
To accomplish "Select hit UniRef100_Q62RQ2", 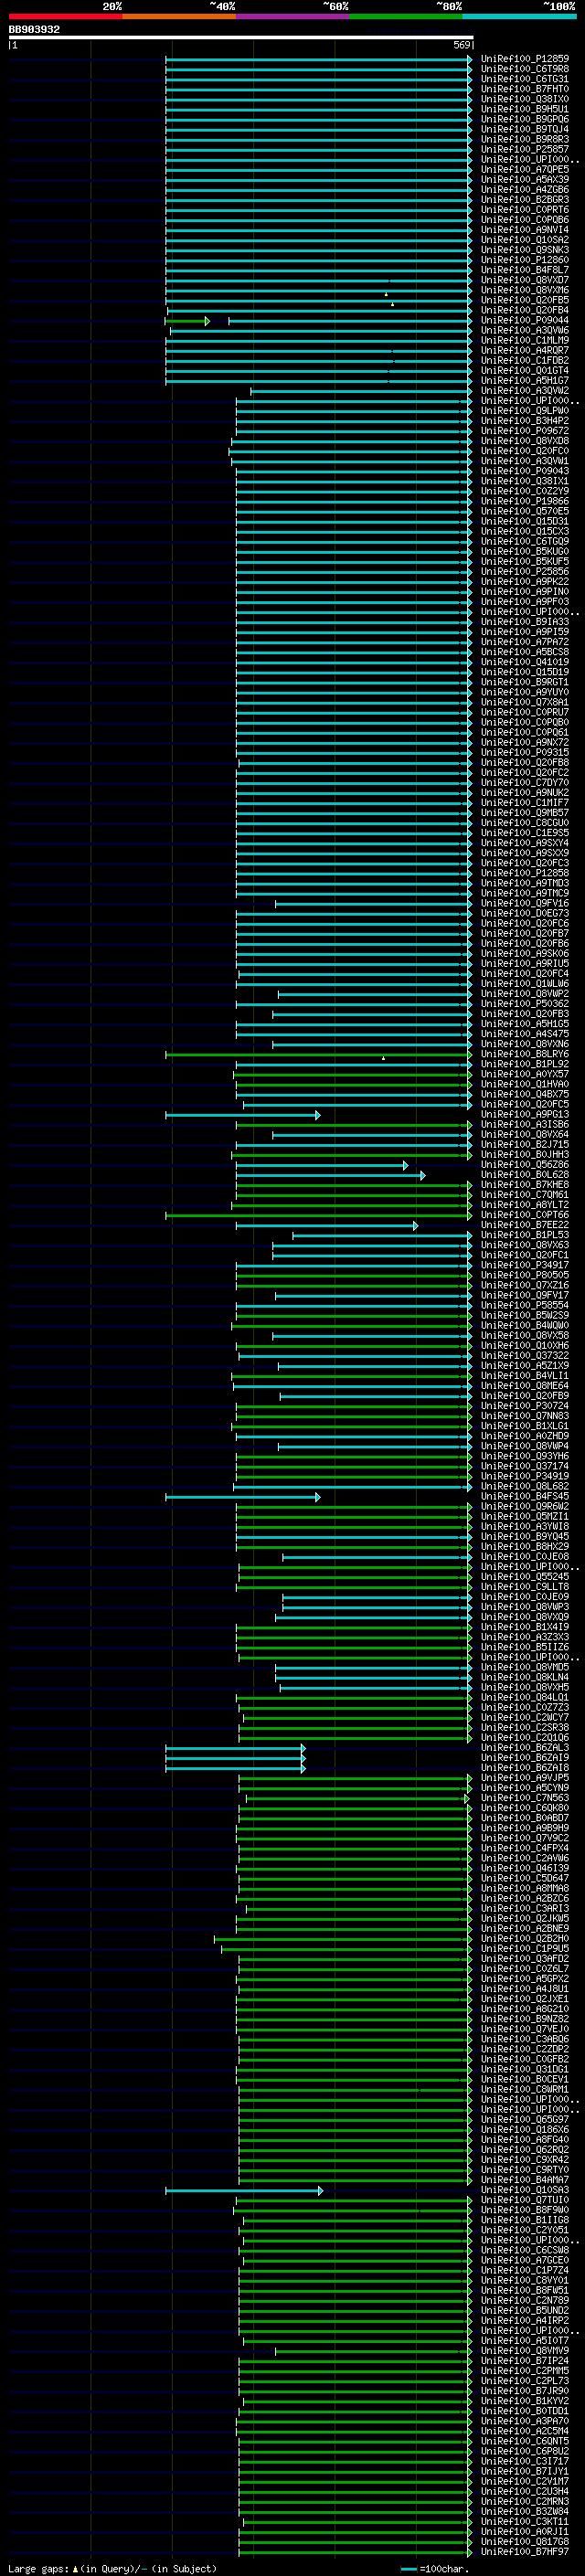I will tap(524, 2149).
